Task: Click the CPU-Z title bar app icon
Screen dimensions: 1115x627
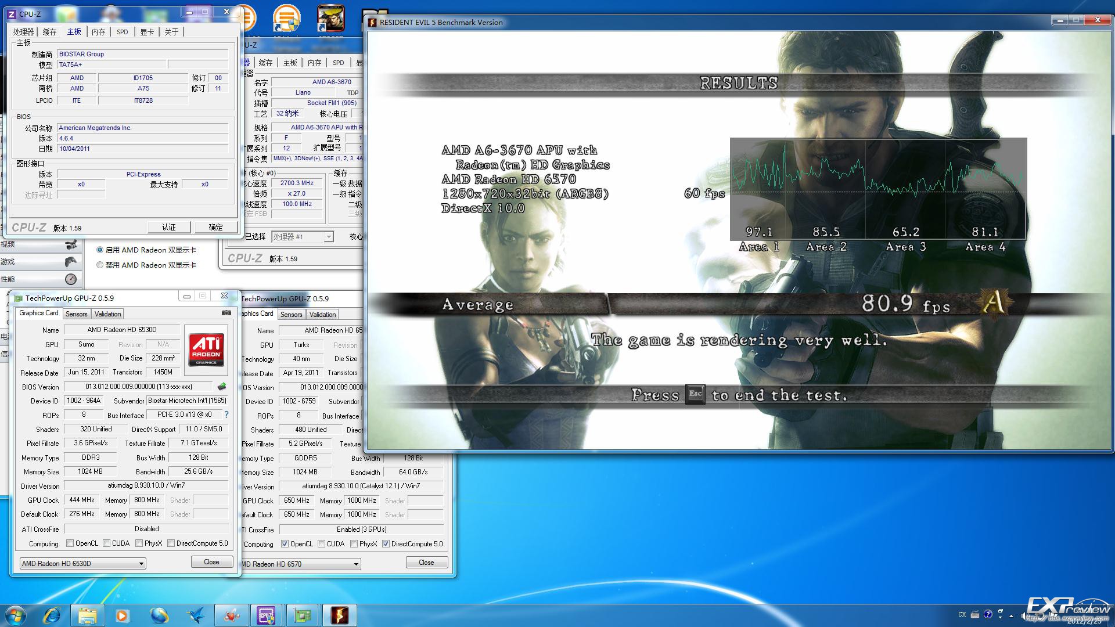Action: 12,14
